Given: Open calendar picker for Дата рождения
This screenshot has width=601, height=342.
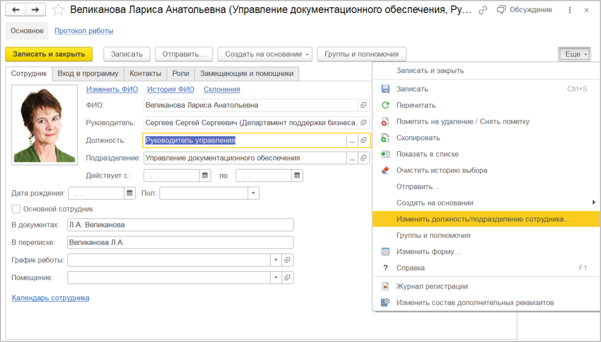Looking at the screenshot, I should (x=130, y=193).
